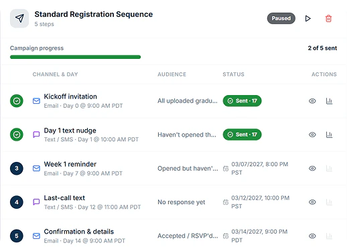Select the green check step one circle
Viewport: 347px width, 251px height.
17,101
